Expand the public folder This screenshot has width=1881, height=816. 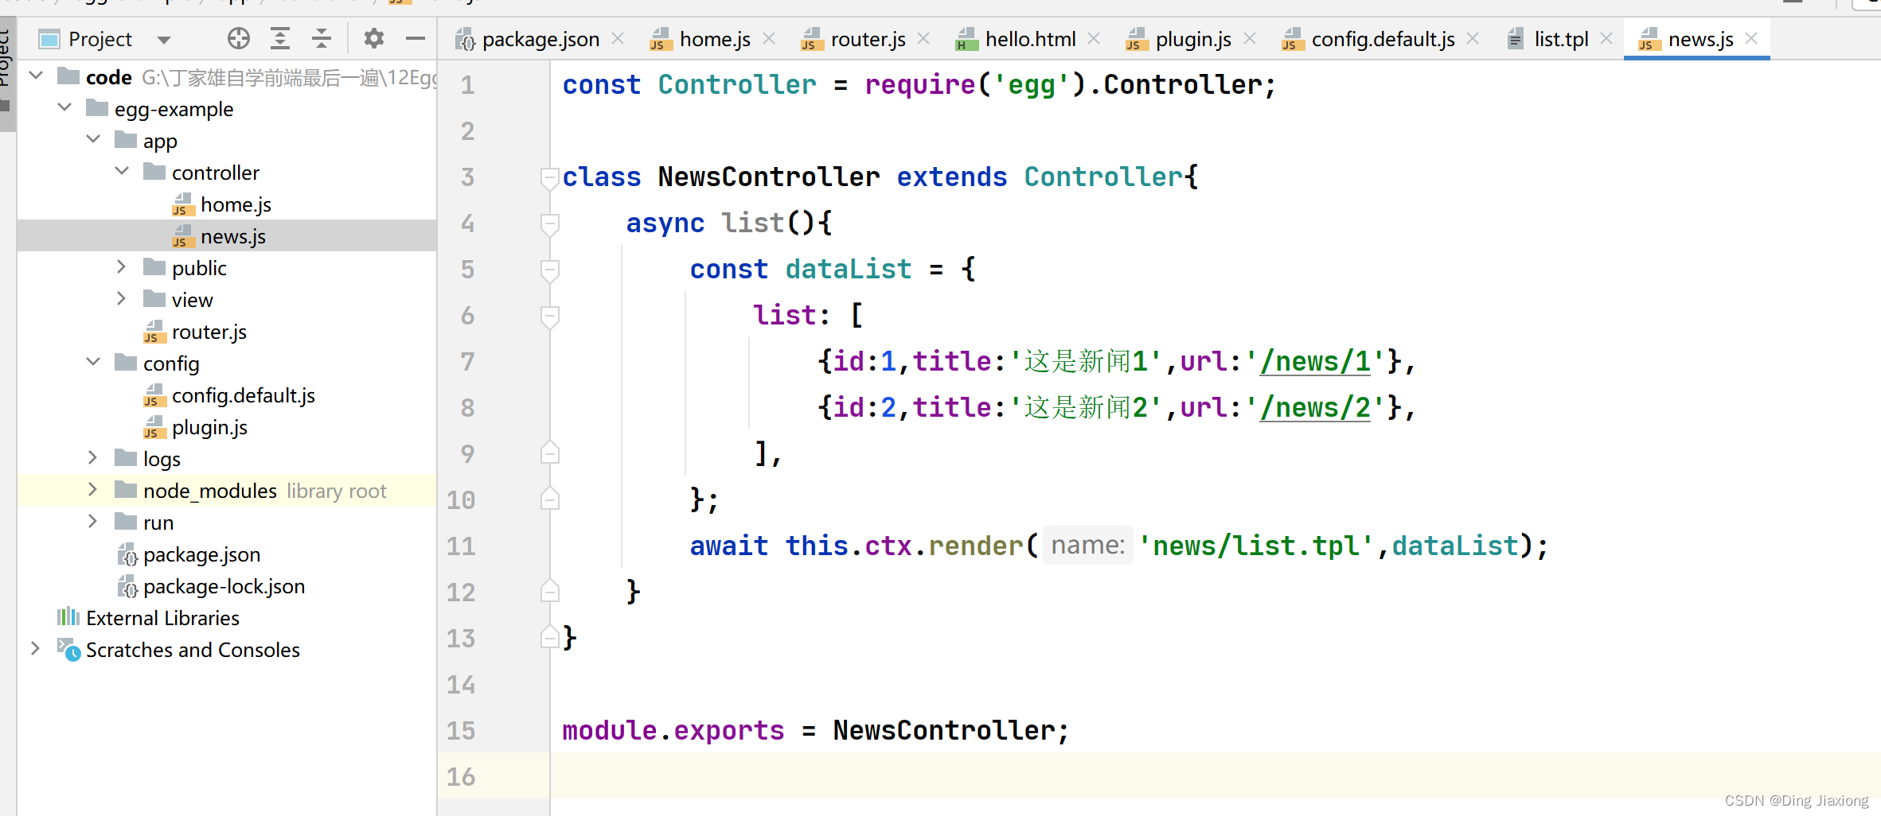coord(122,266)
